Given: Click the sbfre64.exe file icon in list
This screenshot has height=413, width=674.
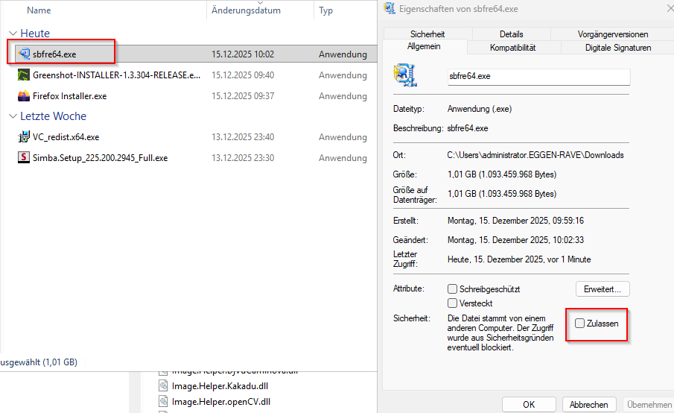Looking at the screenshot, I should [x=23, y=54].
